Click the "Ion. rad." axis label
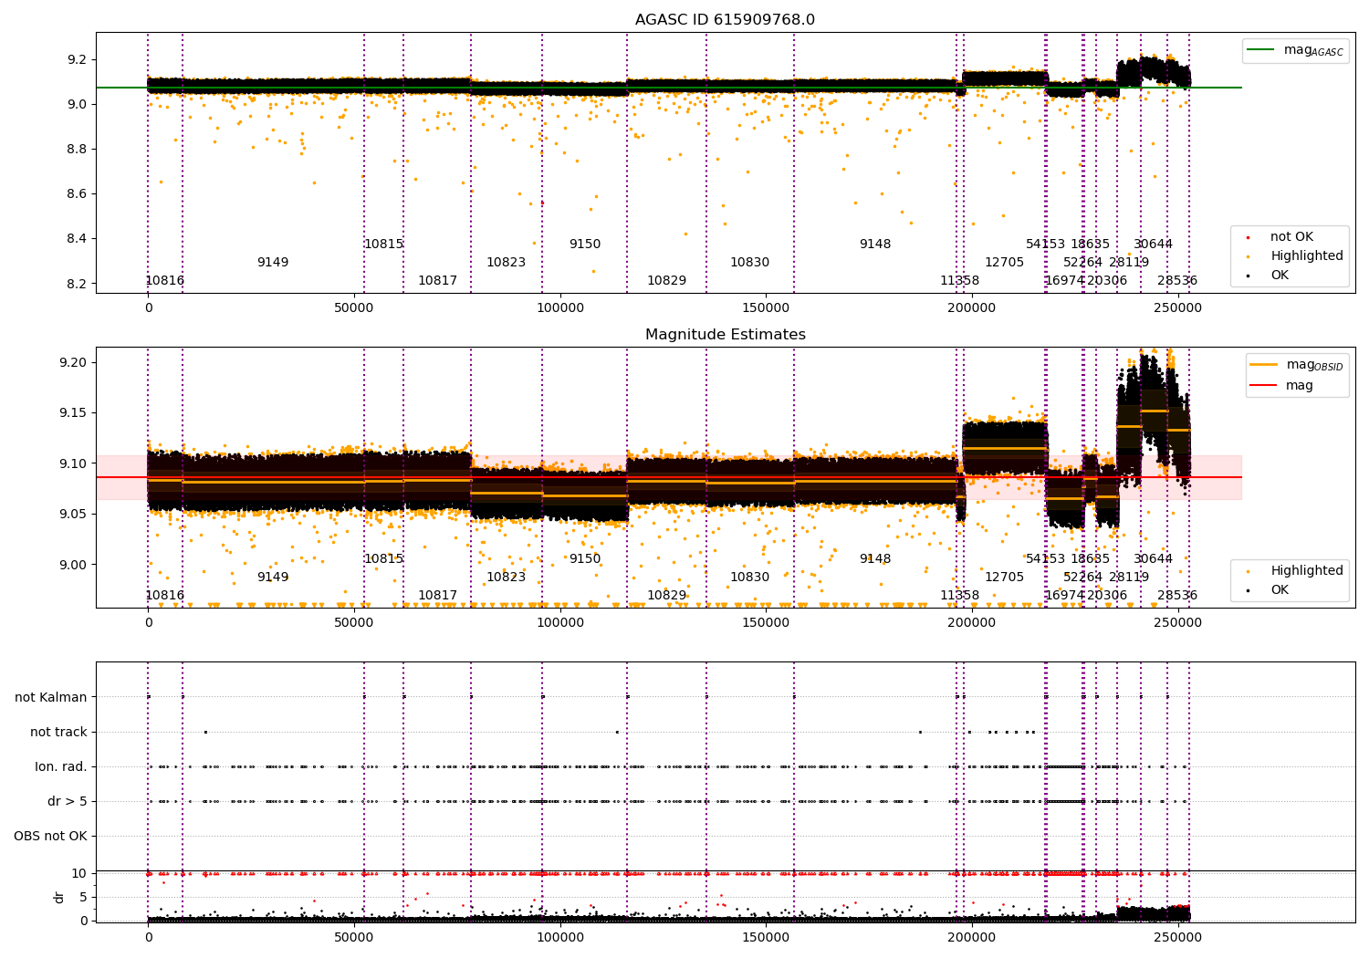This screenshot has width=1369, height=958. (61, 767)
